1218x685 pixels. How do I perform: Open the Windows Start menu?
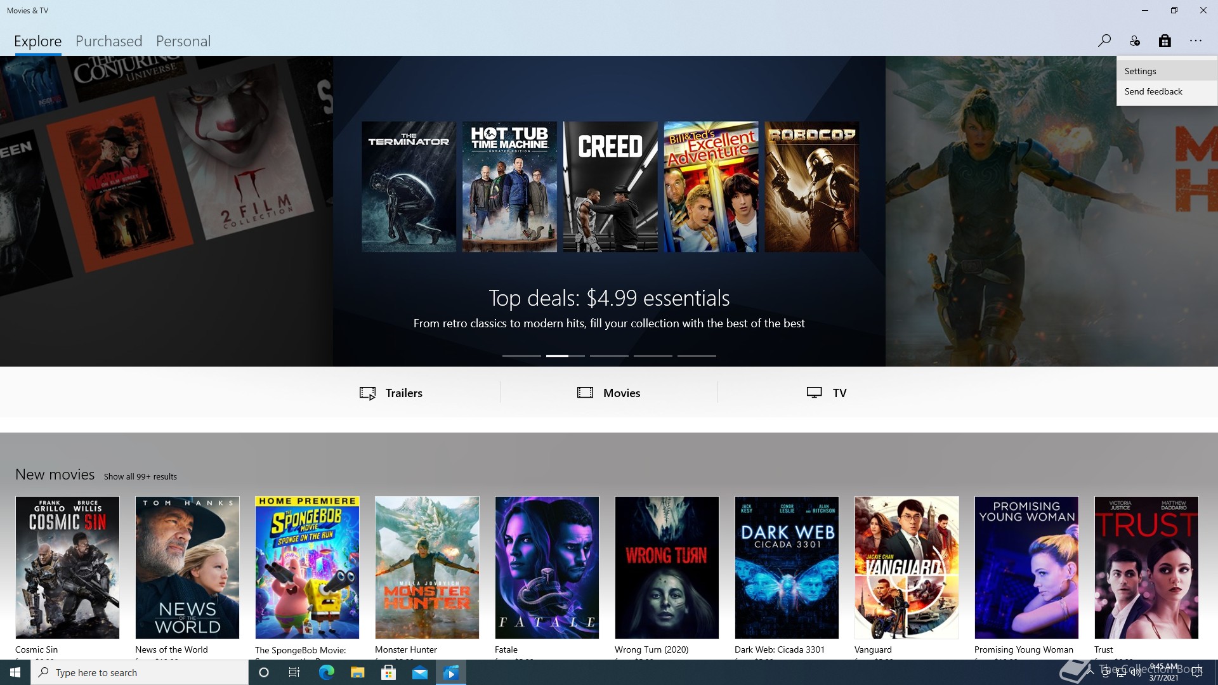(x=15, y=672)
